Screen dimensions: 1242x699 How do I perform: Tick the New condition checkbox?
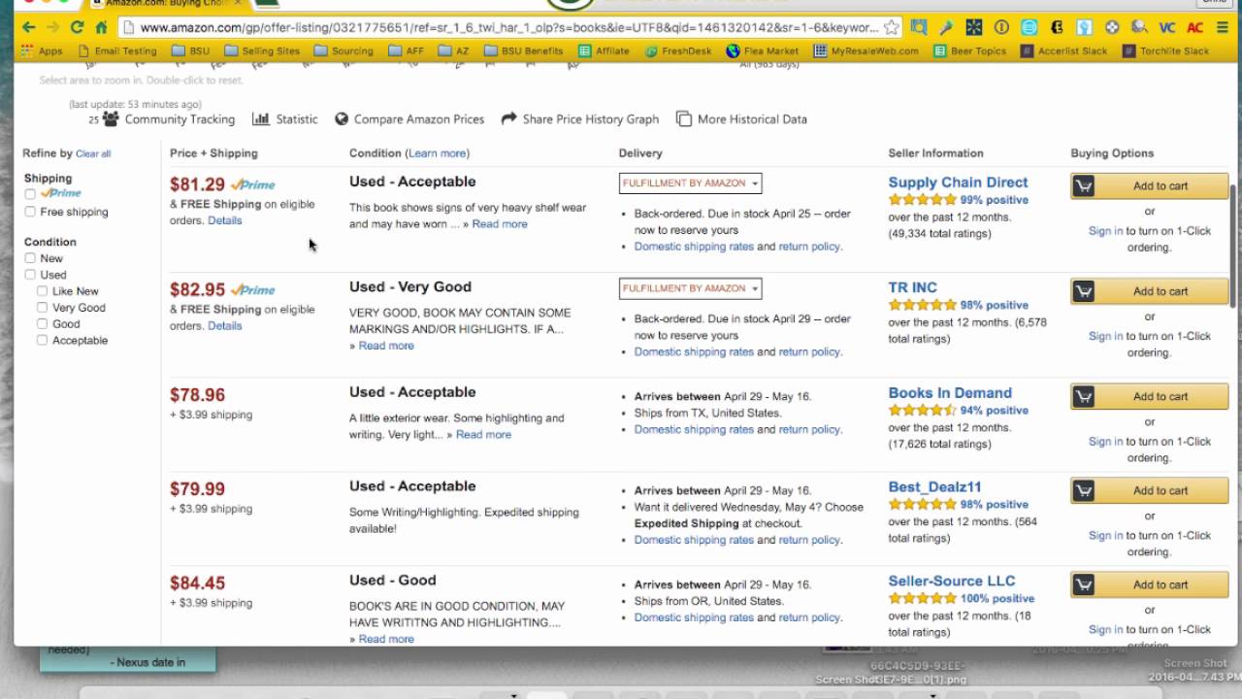30,258
